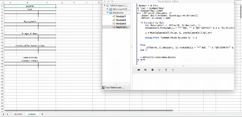Click the Run/Continue macro icon
242x117 pixels.
(x=146, y=70)
